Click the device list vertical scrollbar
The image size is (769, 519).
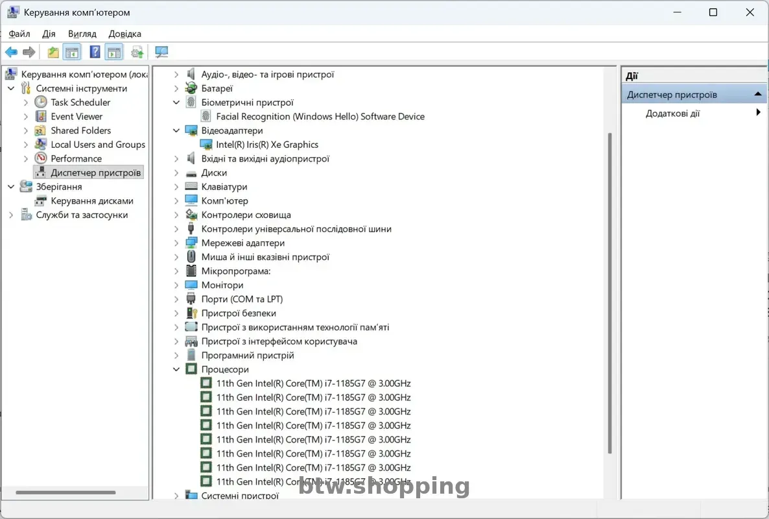point(609,292)
